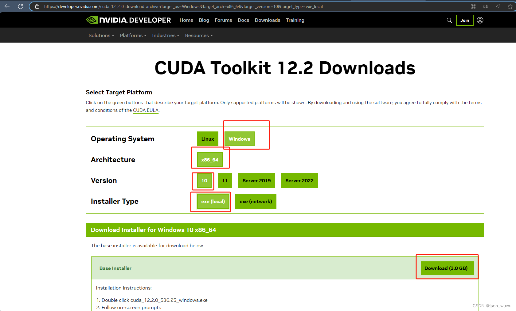Select exe (network) installer type

tap(256, 202)
